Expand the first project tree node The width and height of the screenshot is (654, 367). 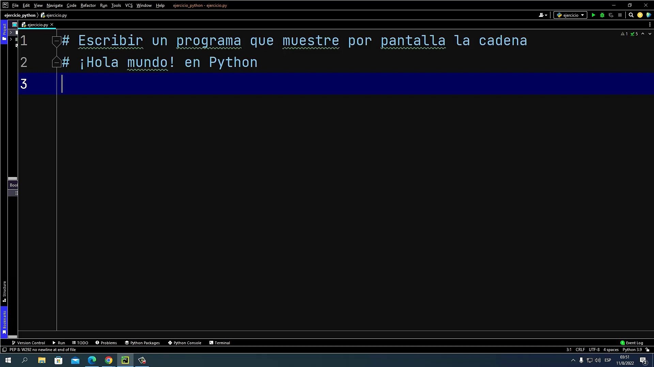(x=11, y=33)
